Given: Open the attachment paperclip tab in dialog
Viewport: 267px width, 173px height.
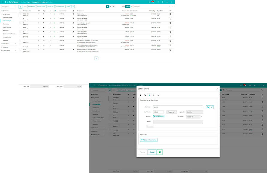Looking at the screenshot, I should [154, 95].
